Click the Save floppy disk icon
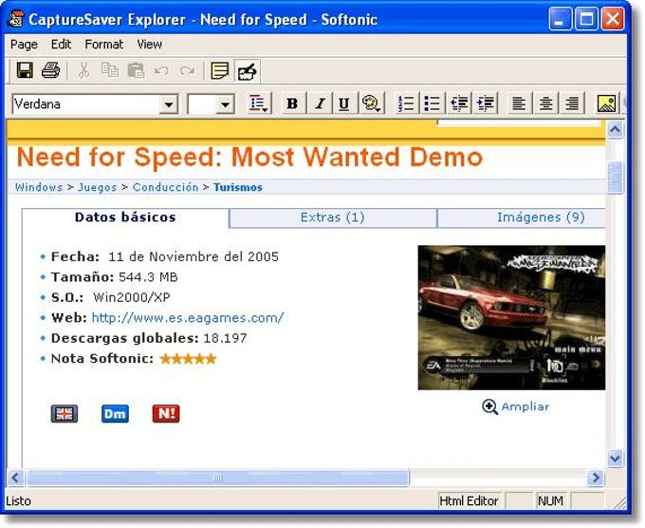 [x=25, y=70]
